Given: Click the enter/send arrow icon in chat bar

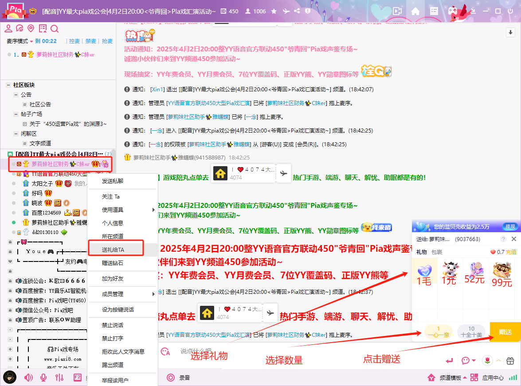Looking at the screenshot, I should [450, 360].
